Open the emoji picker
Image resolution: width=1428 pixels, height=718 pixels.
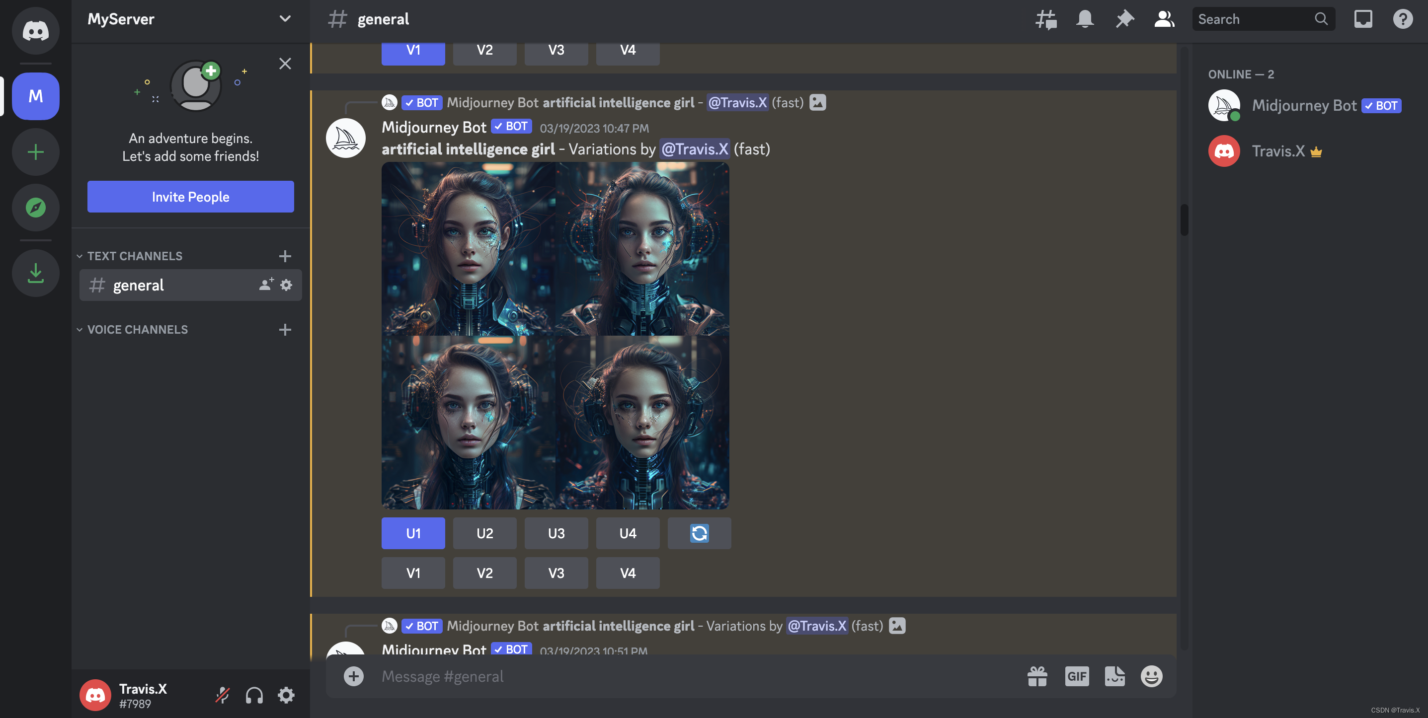1151,676
